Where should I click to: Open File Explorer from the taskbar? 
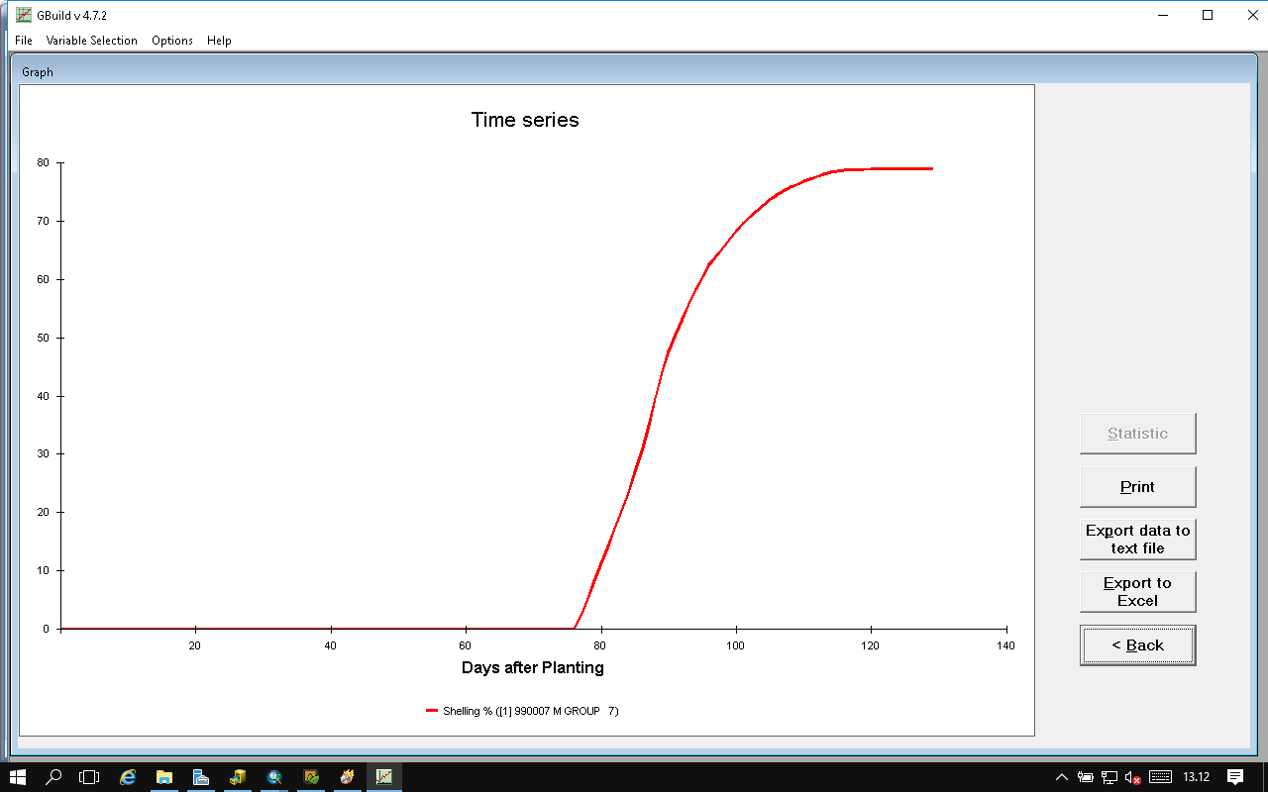coord(164,777)
